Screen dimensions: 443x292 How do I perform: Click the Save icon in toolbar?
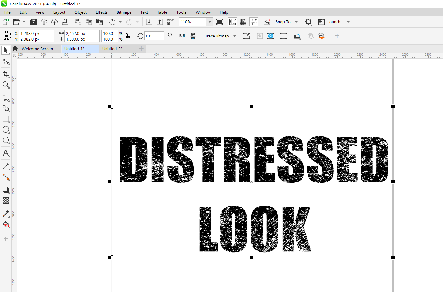coord(33,22)
